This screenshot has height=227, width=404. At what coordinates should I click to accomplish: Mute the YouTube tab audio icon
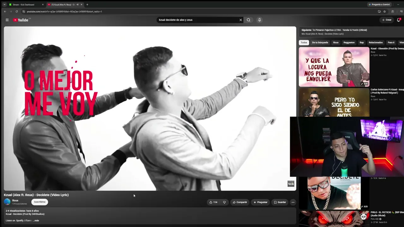coord(77,4)
